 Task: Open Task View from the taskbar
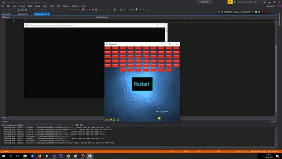tap(18, 156)
